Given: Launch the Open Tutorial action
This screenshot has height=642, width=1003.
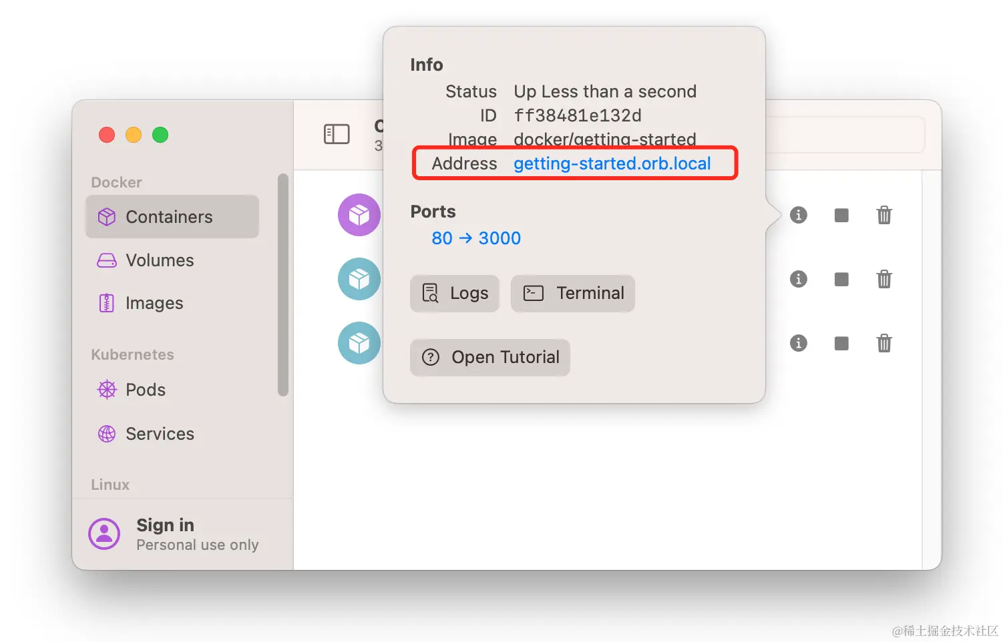Looking at the screenshot, I should (489, 357).
